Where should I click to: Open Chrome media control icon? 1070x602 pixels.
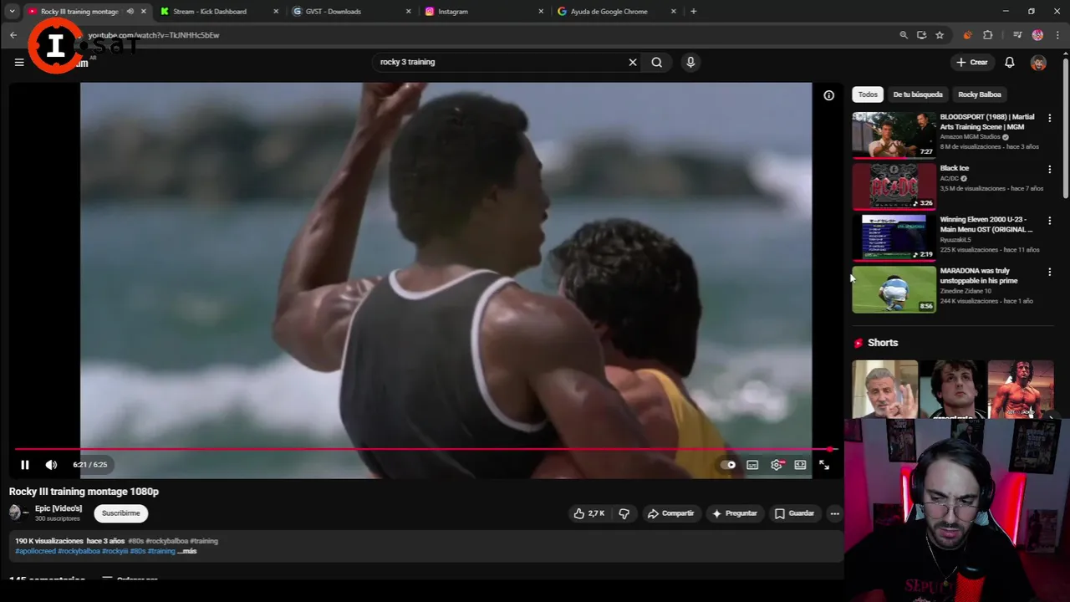1017,35
